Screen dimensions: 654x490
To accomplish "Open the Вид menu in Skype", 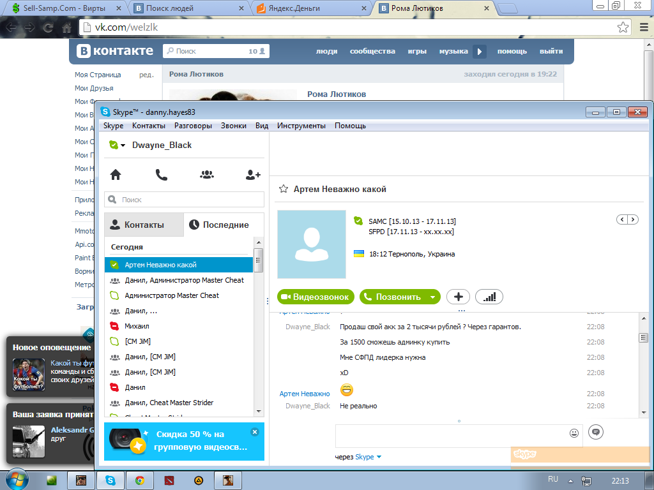I will 261,126.
